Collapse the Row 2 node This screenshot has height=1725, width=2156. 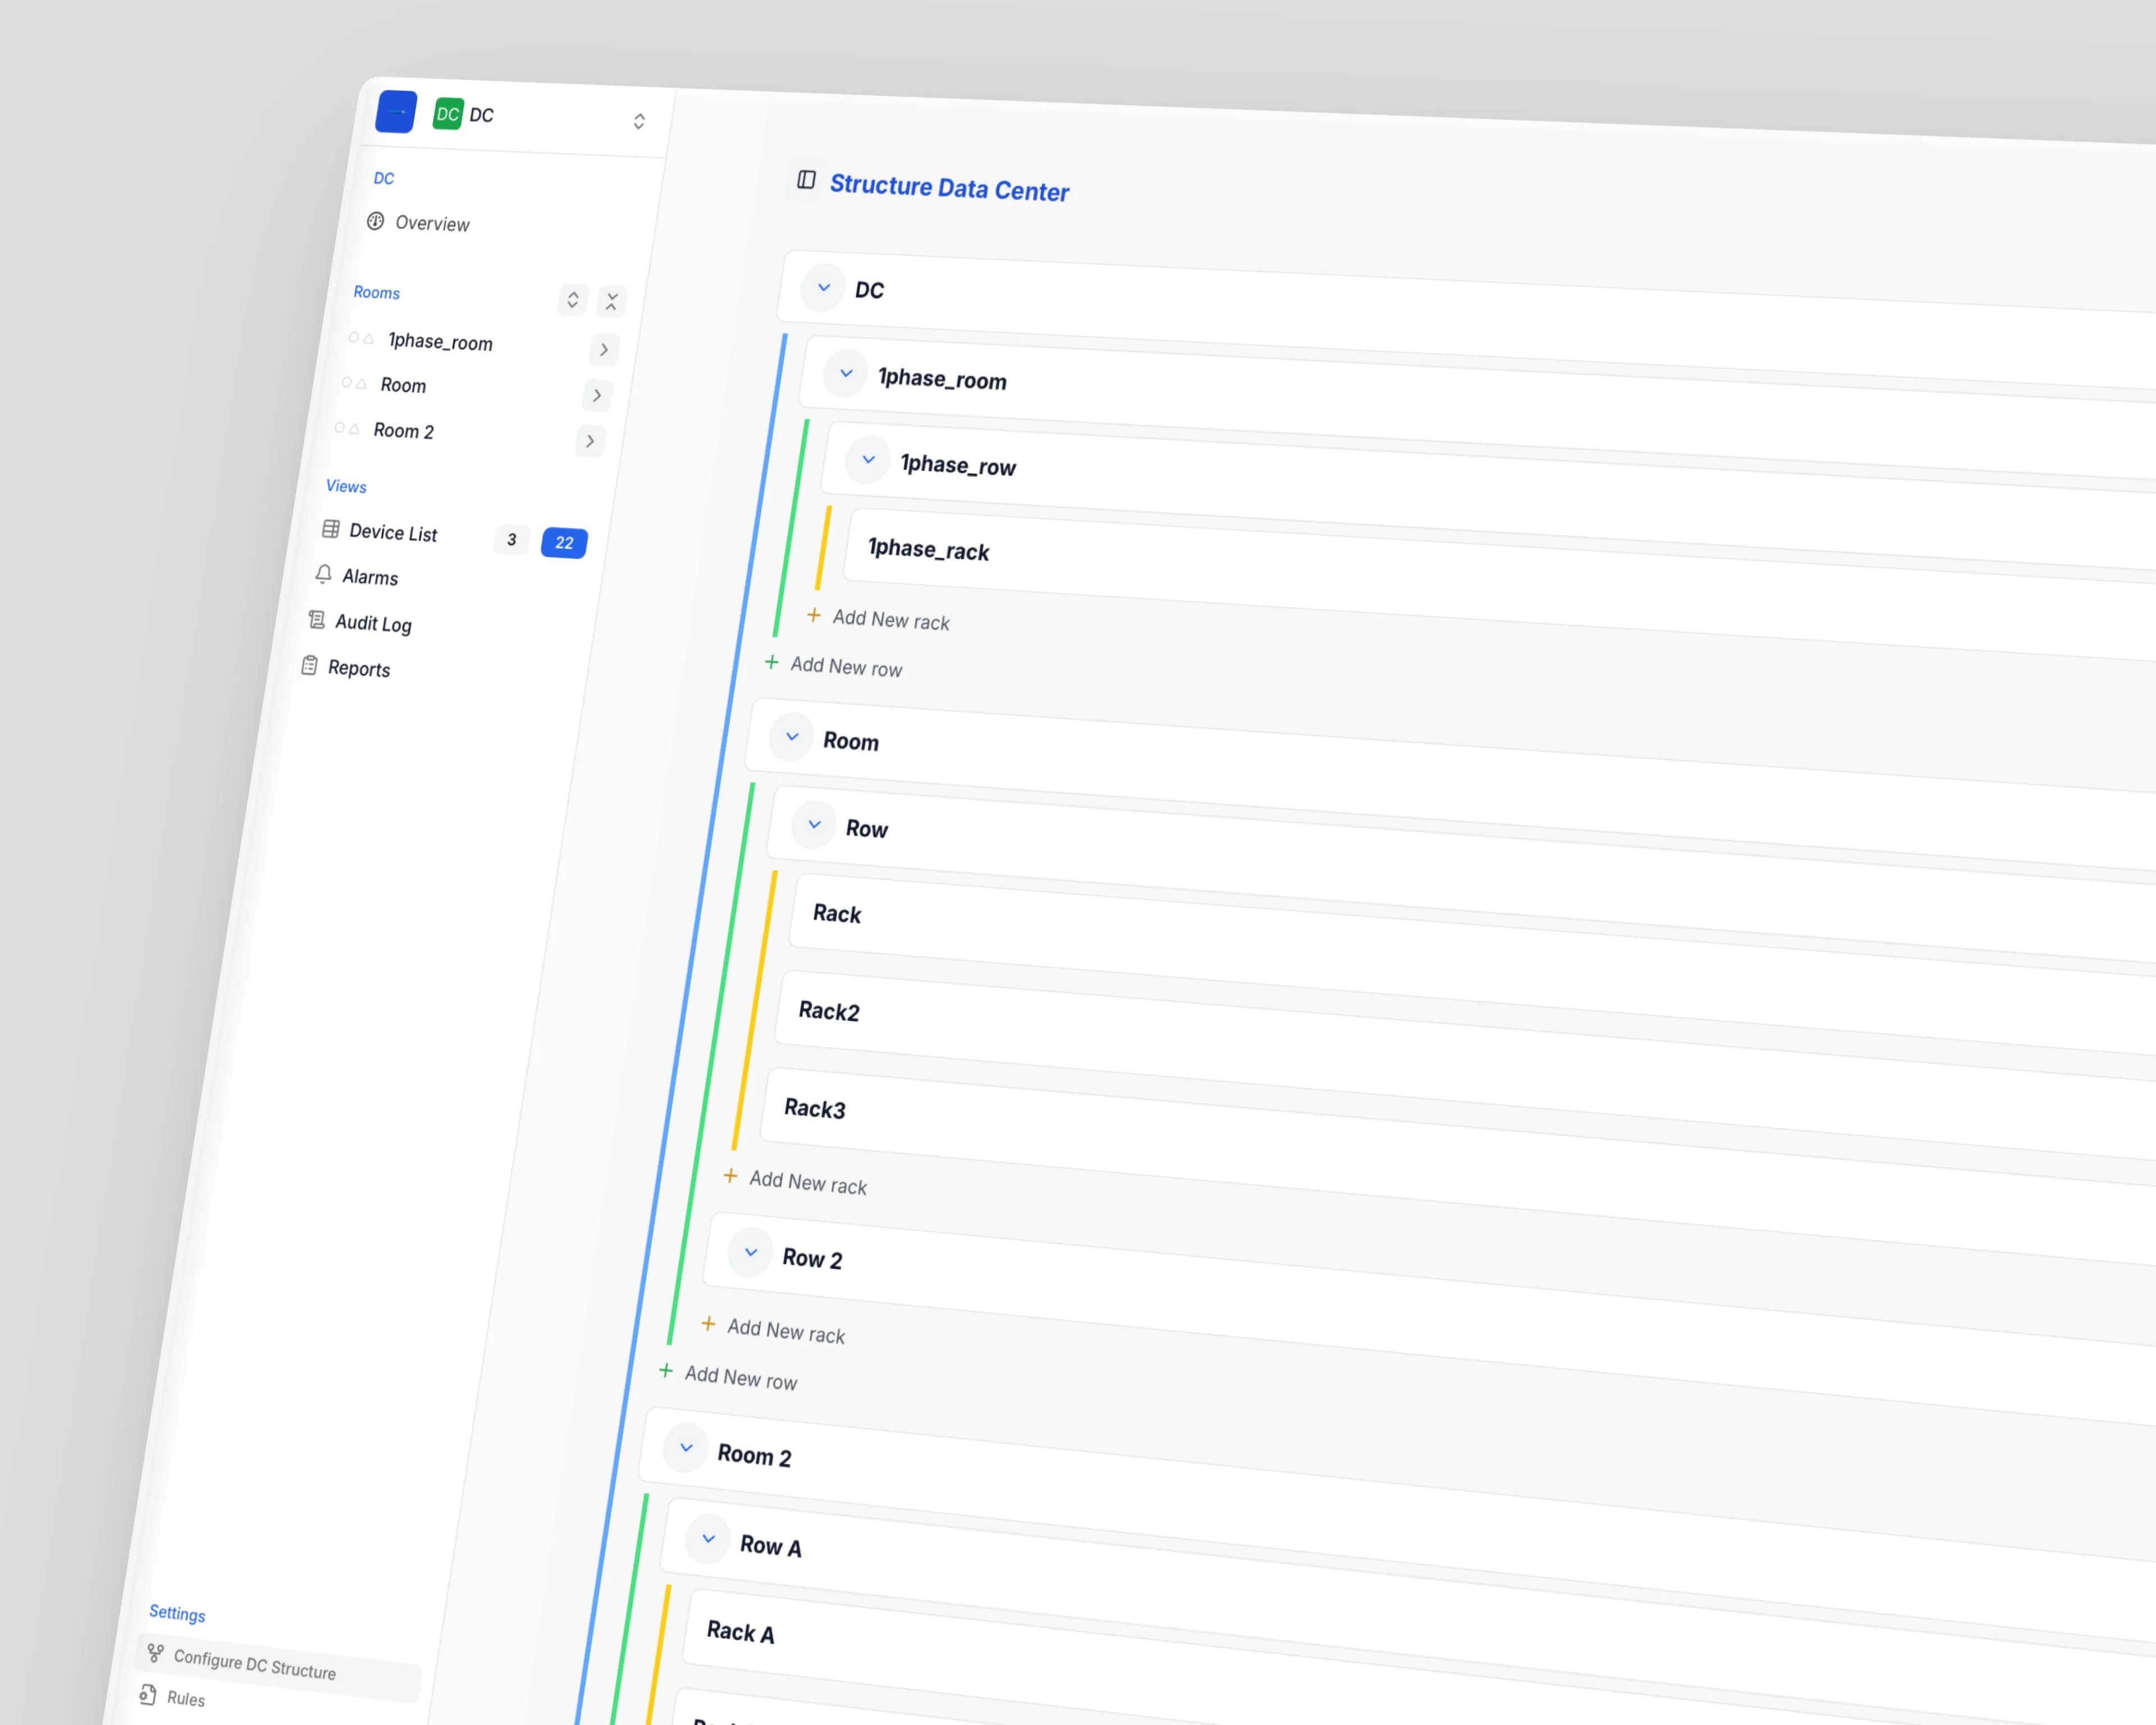[x=751, y=1253]
